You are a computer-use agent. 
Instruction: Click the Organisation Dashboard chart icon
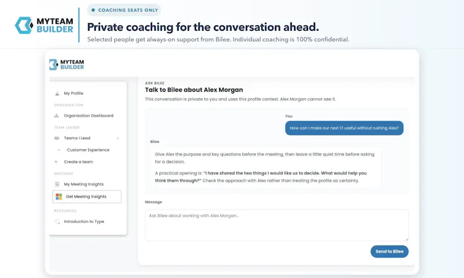(x=56, y=115)
